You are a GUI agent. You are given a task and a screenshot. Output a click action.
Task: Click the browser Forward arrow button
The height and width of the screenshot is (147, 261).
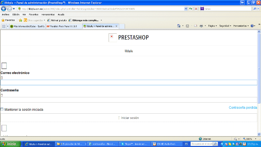pos(9,9)
